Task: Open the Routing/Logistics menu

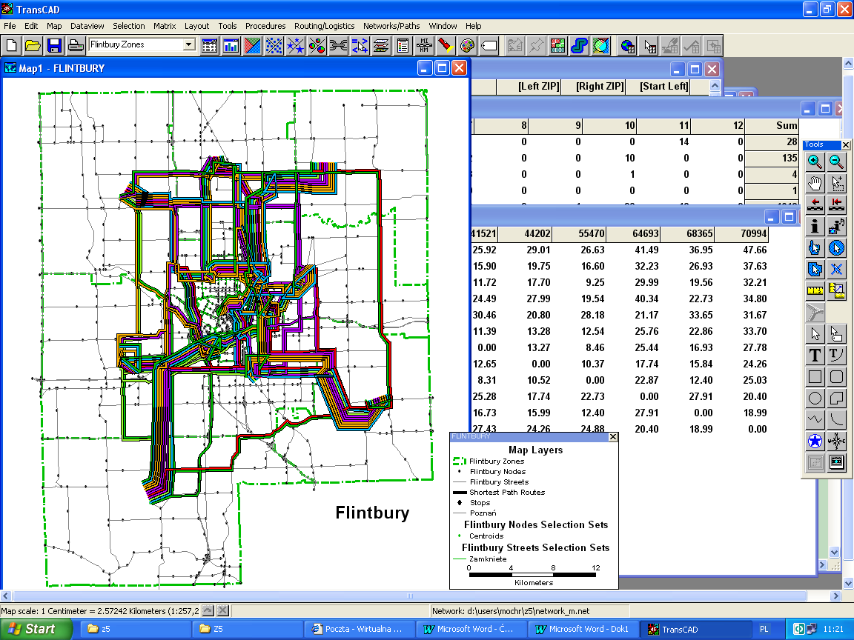Action: [324, 26]
